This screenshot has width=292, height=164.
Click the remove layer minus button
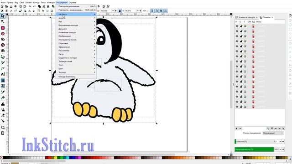[x=240, y=128]
